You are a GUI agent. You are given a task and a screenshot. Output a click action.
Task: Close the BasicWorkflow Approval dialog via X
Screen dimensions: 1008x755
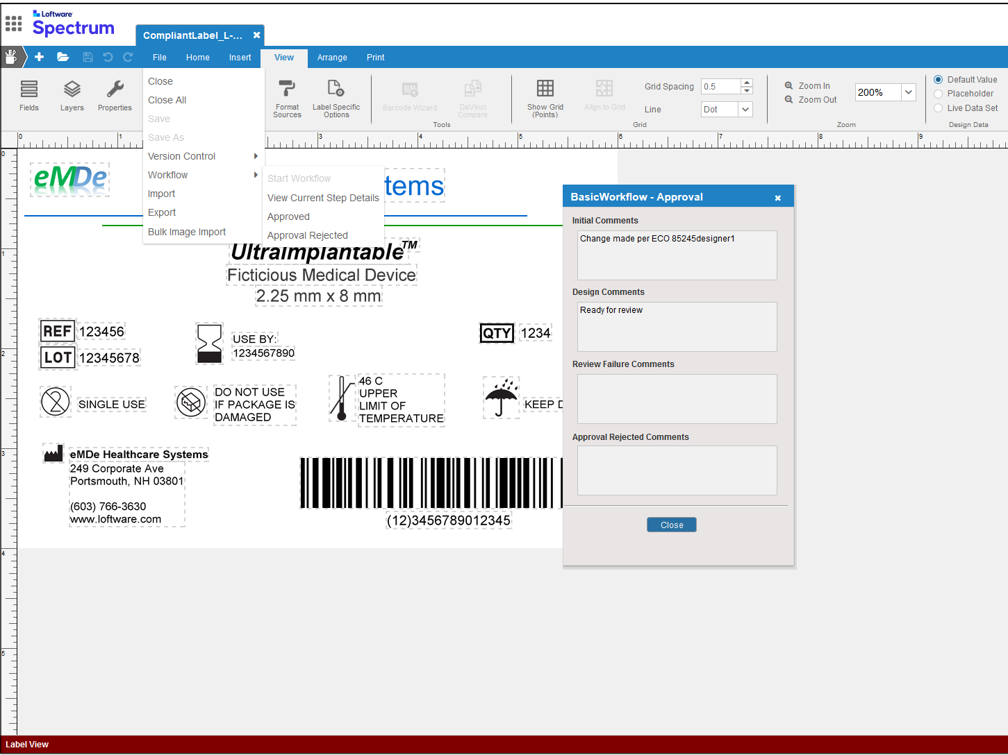point(778,198)
